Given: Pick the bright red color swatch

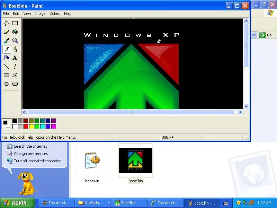Looking at the screenshot, I should click(26, 126).
